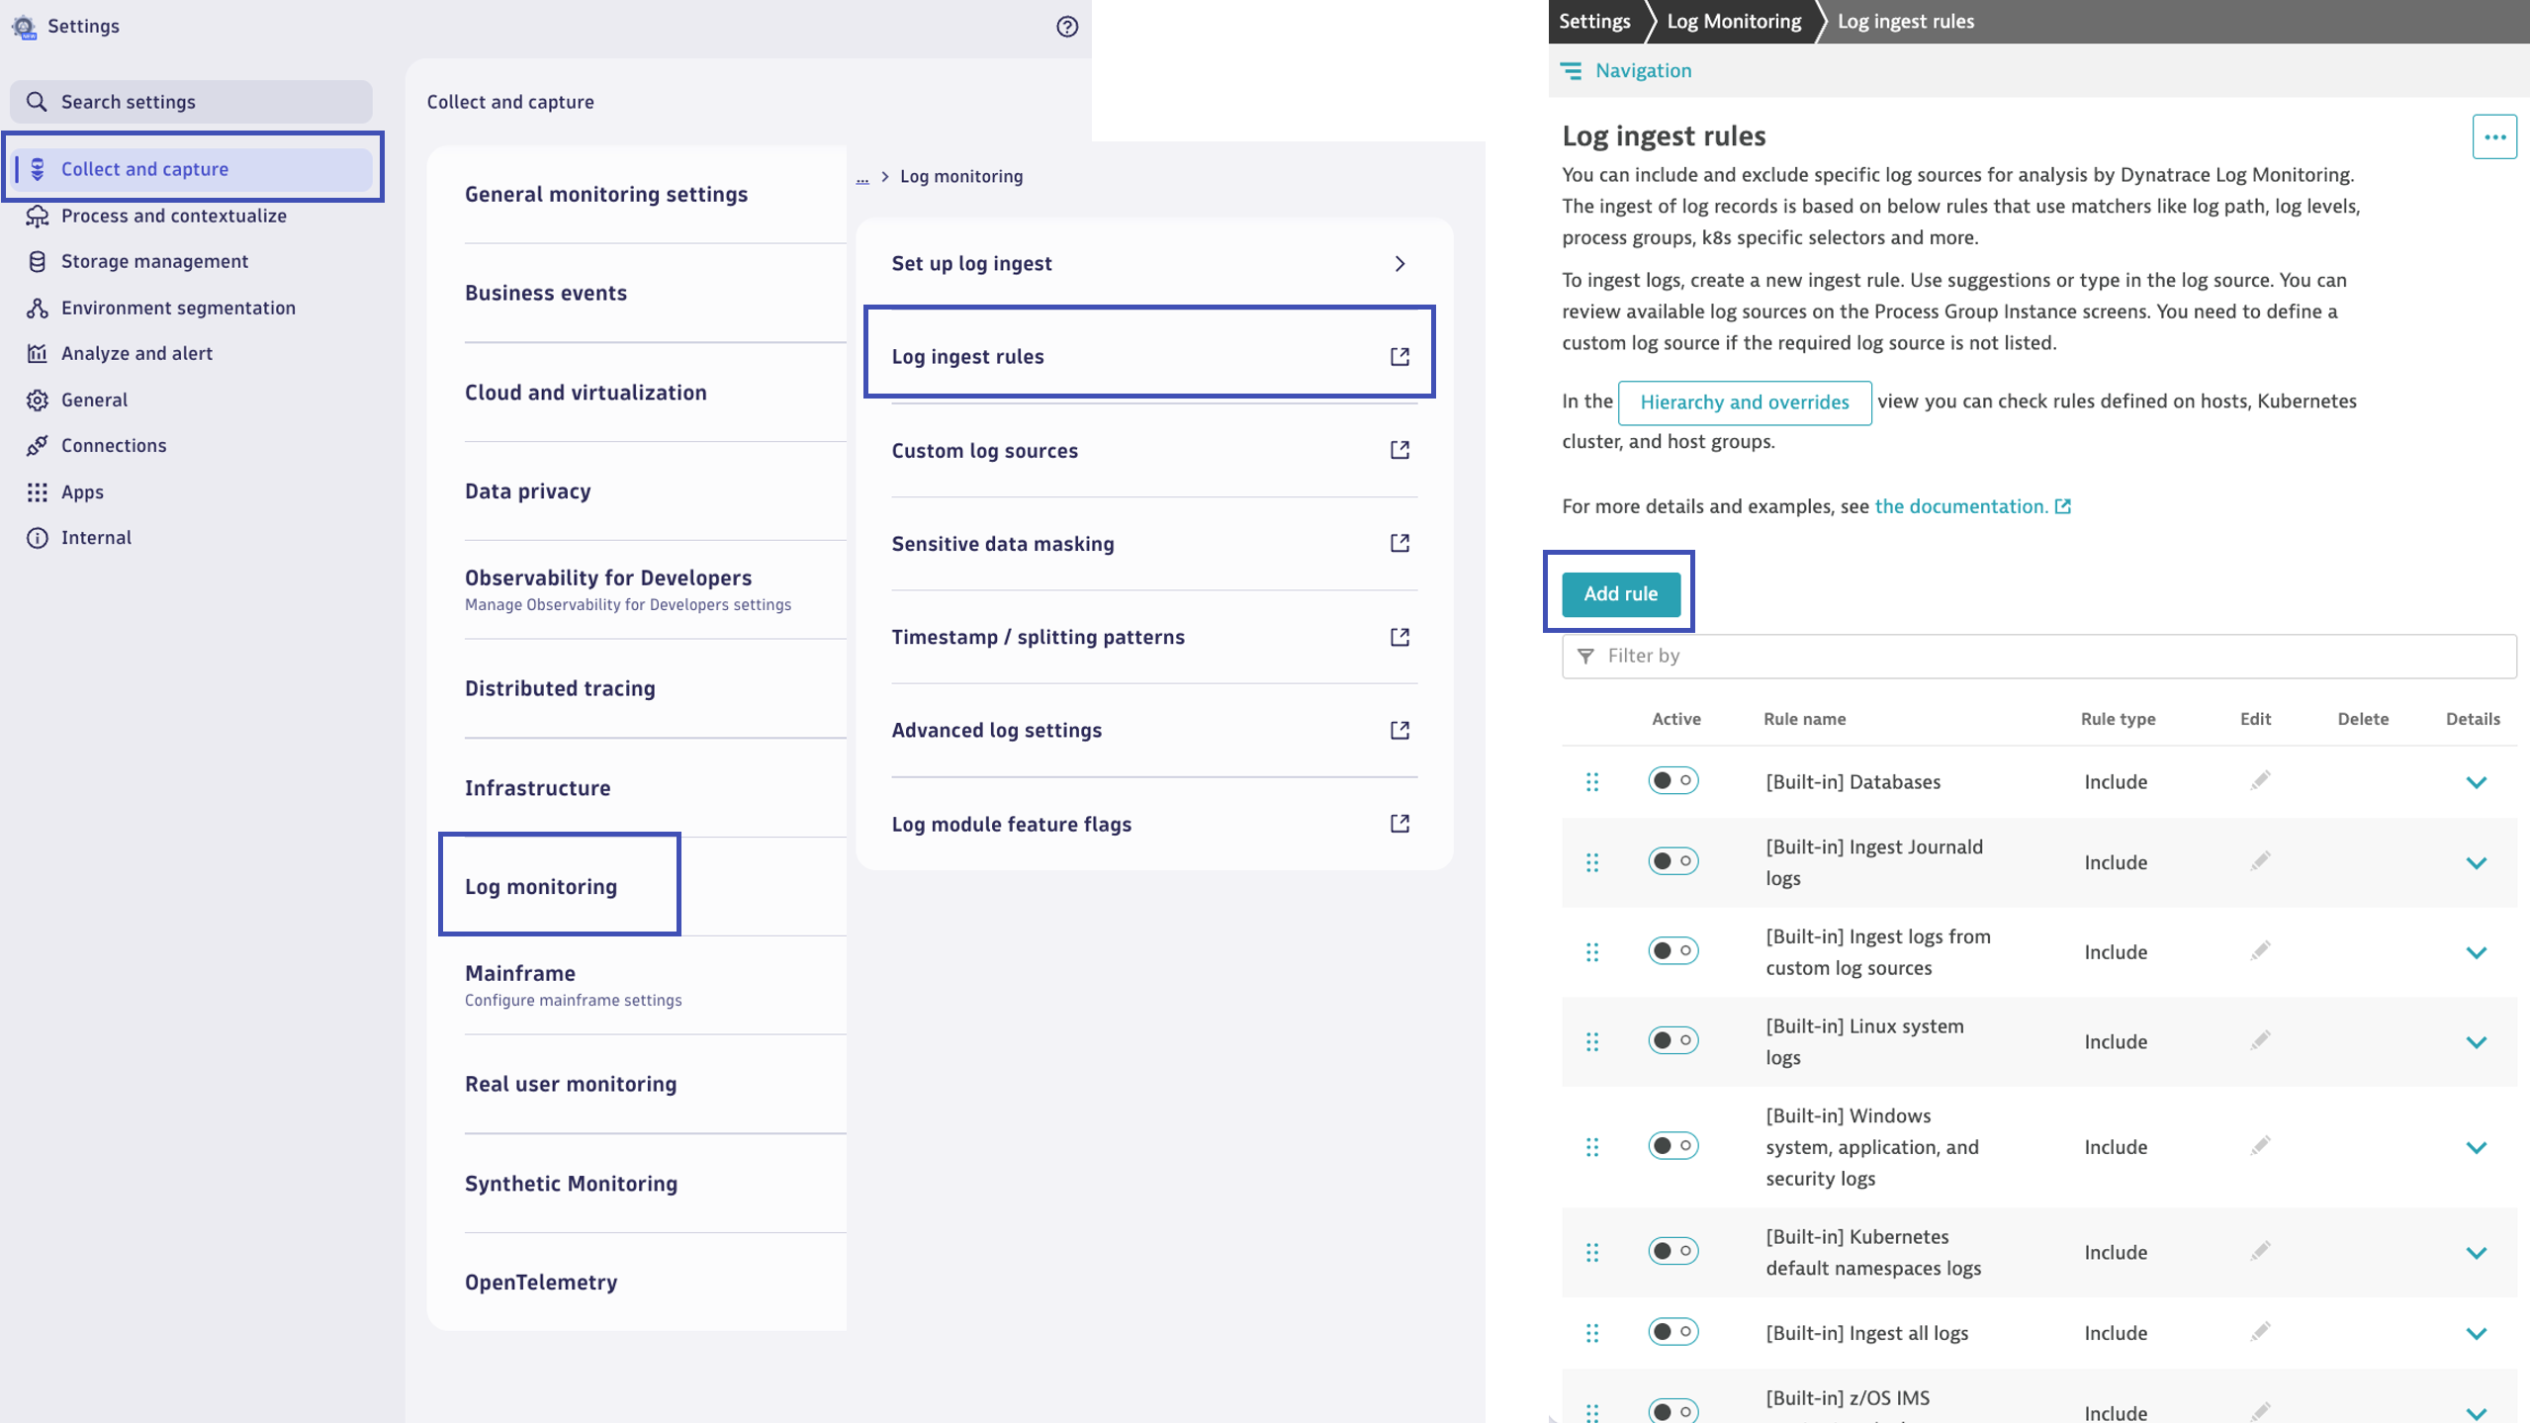Disable the [Built-in] Ingest all logs rule
Viewport: 2530px width, 1423px height.
coord(1672,1332)
